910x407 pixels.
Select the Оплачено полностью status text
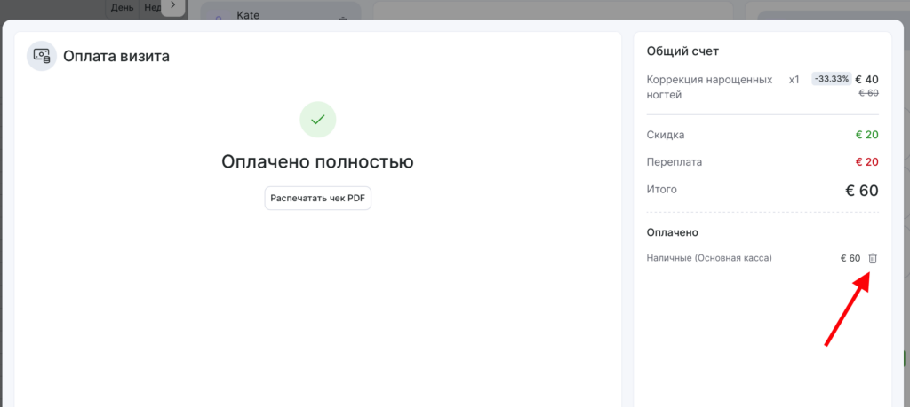pyautogui.click(x=317, y=161)
